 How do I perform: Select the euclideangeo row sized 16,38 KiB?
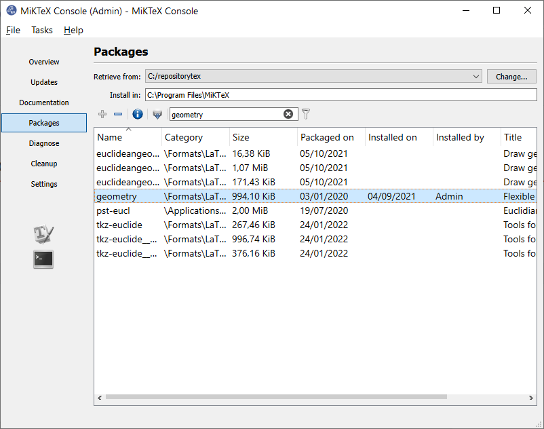pyautogui.click(x=315, y=153)
